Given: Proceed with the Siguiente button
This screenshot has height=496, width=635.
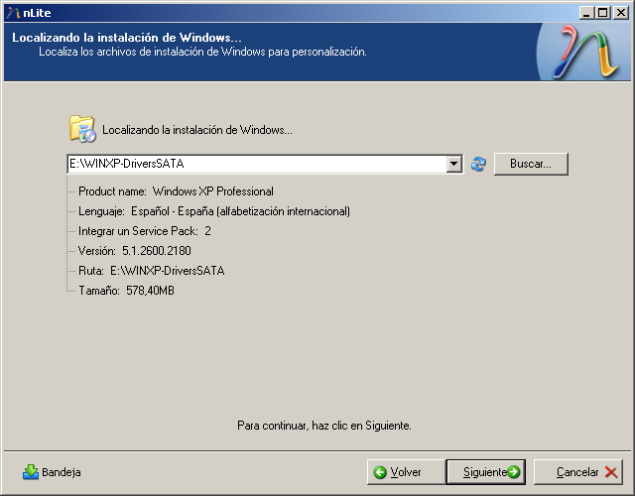Looking at the screenshot, I should point(485,472).
